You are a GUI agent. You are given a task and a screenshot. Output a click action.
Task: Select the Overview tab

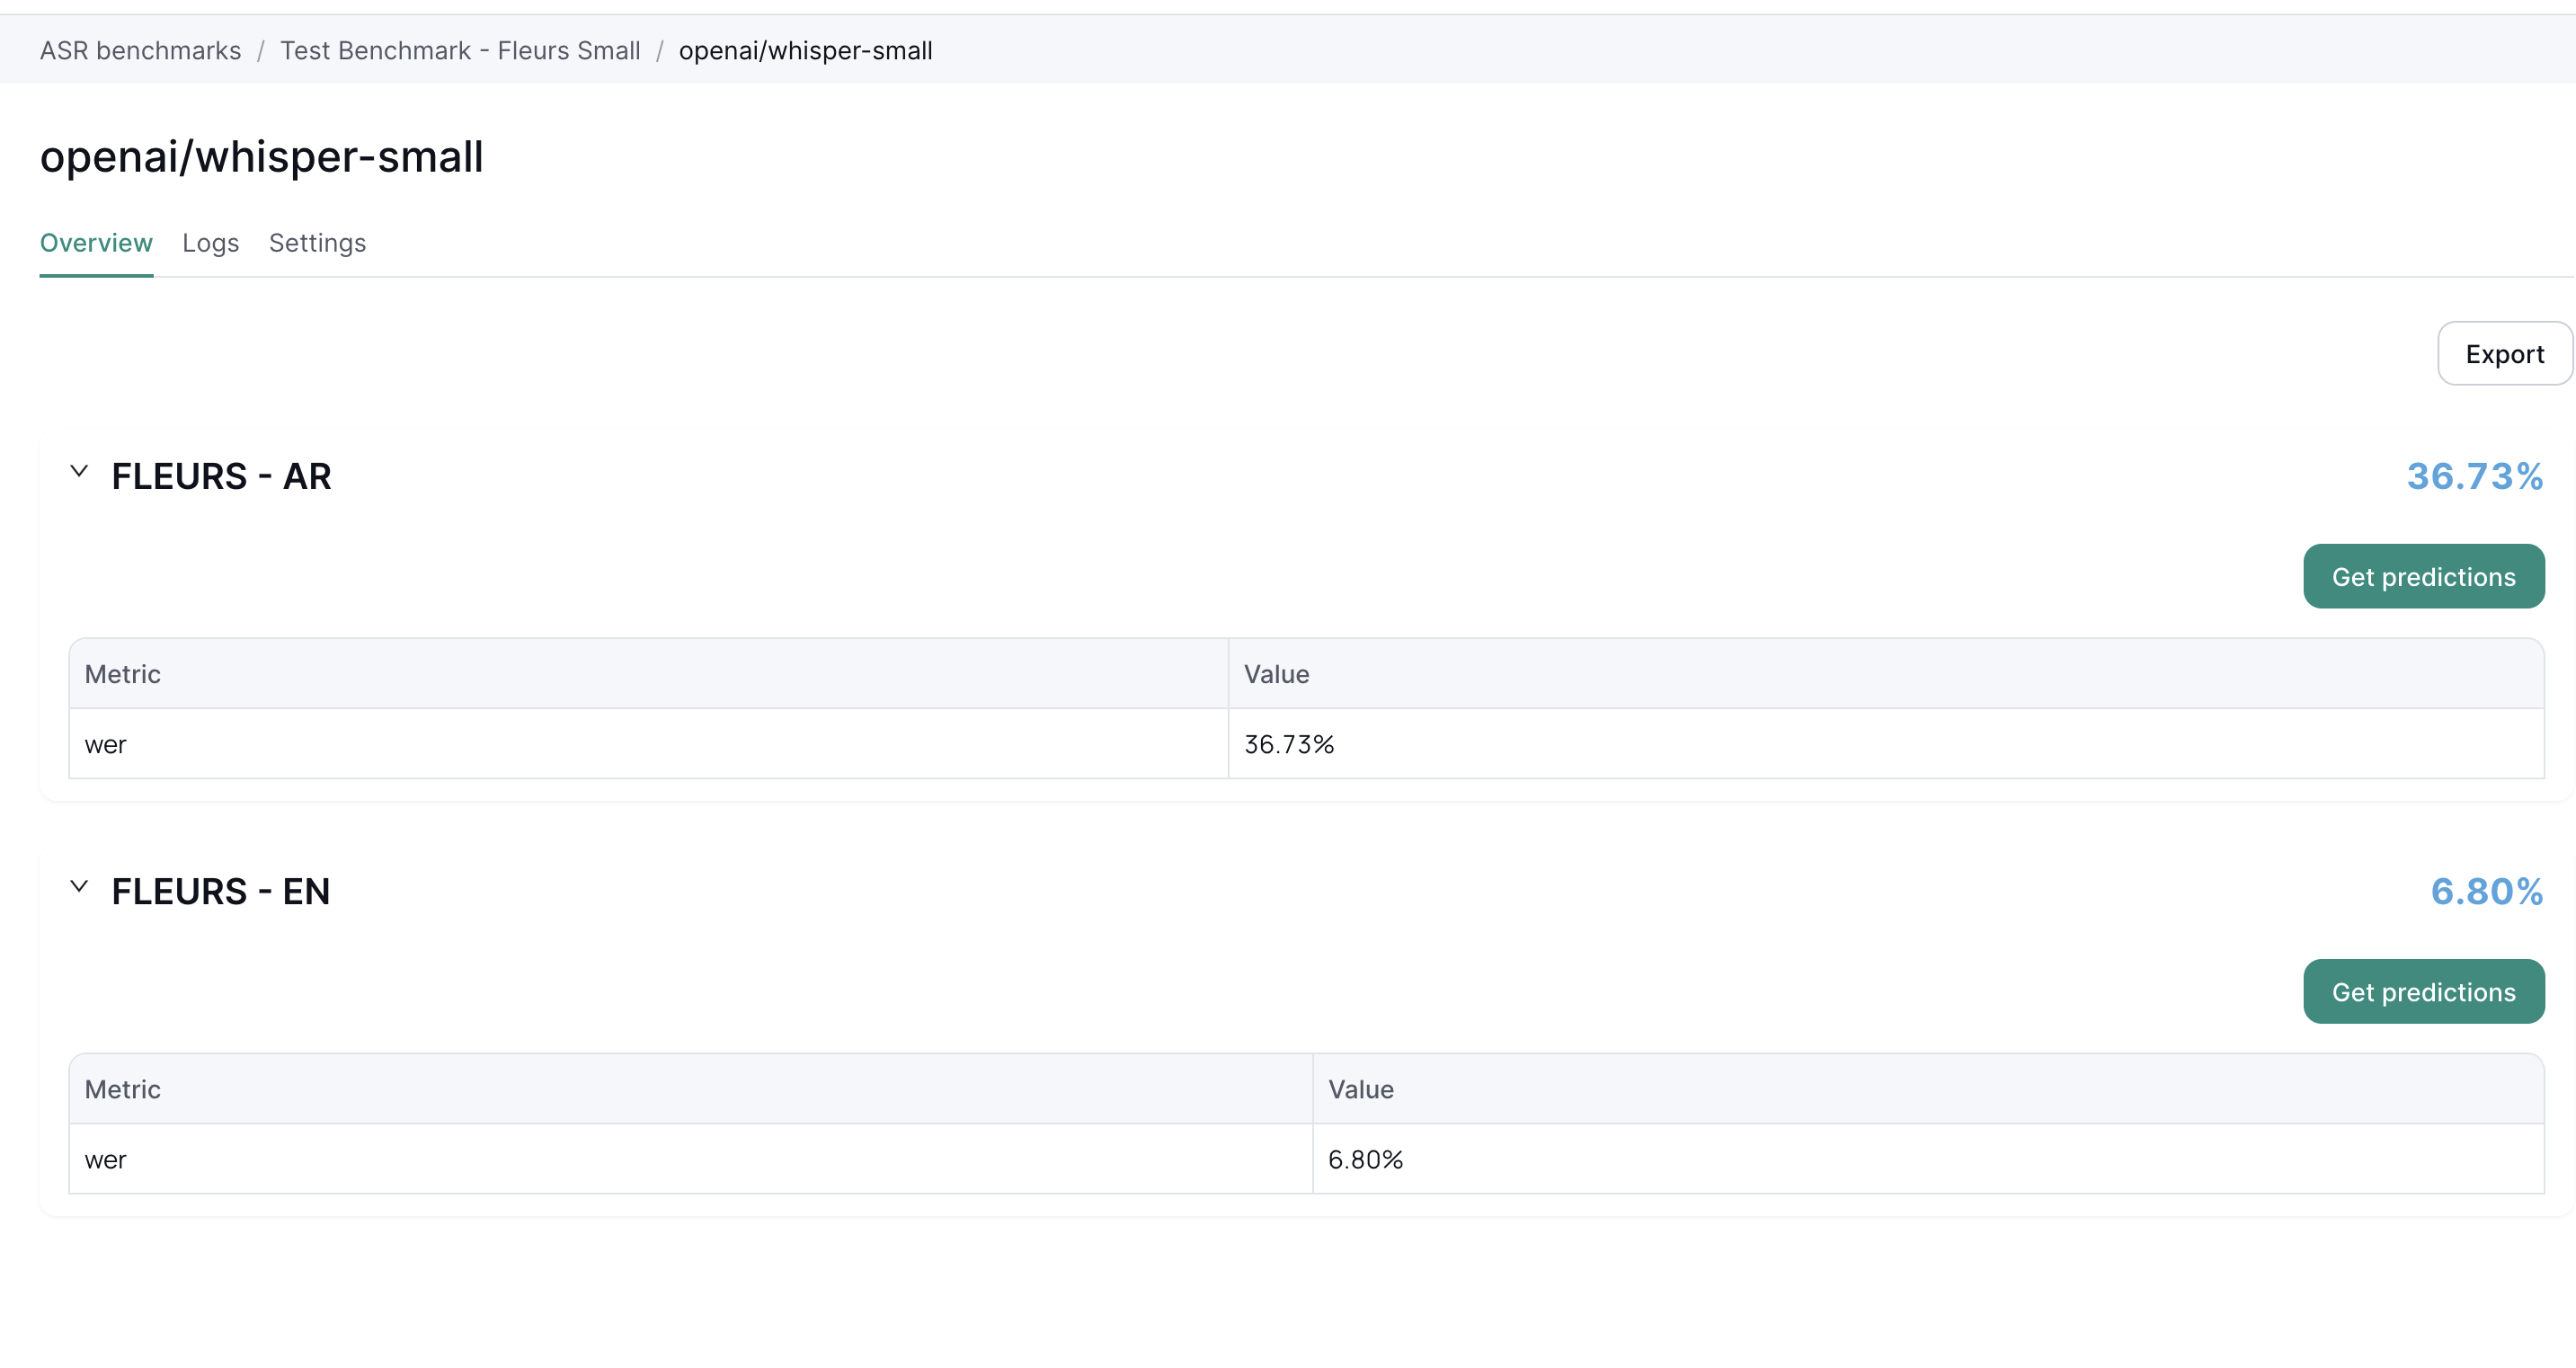pos(96,243)
